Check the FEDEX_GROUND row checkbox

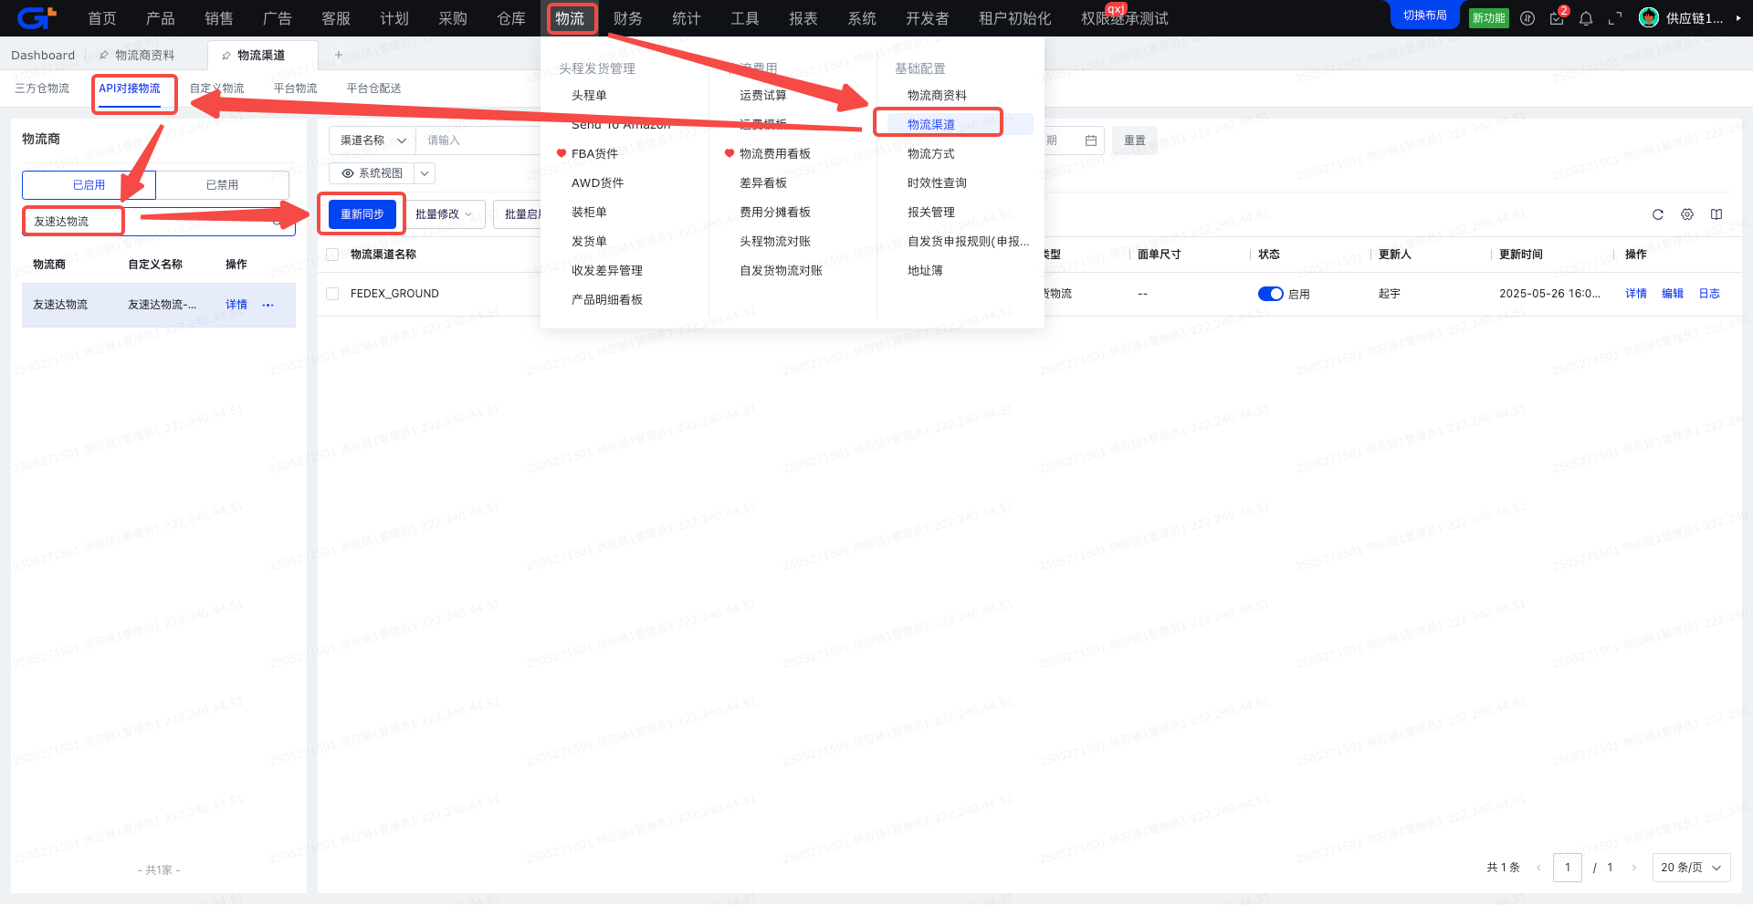click(332, 294)
